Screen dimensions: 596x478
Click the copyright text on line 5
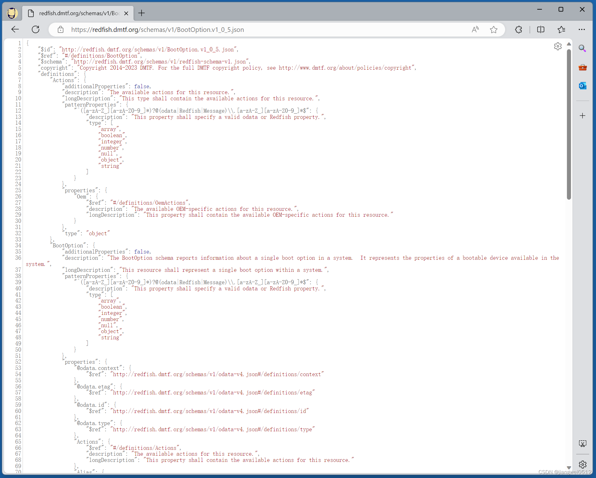[x=246, y=68]
